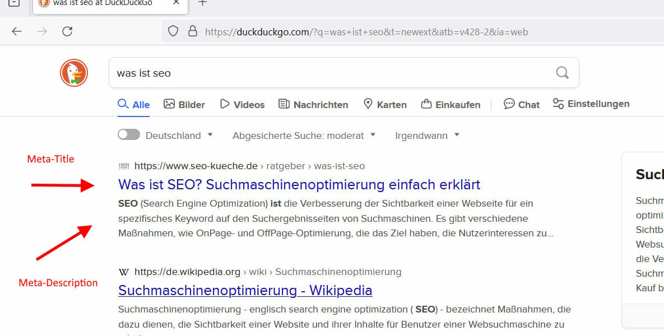
Task: Toggle the Deutschland region switch
Action: (x=129, y=135)
